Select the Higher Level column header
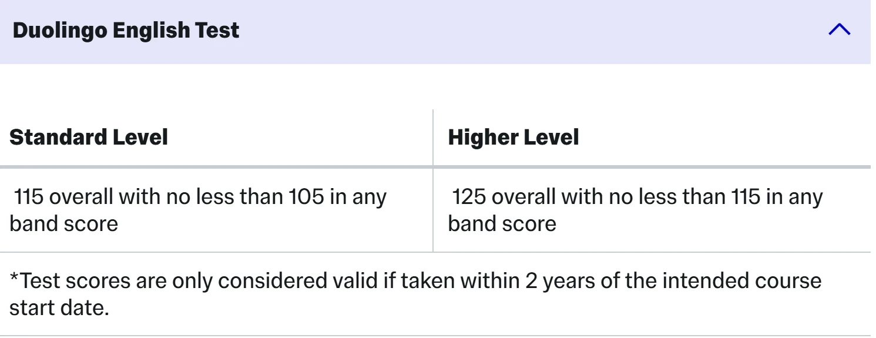Viewport: 876px width, 338px height. [x=513, y=137]
